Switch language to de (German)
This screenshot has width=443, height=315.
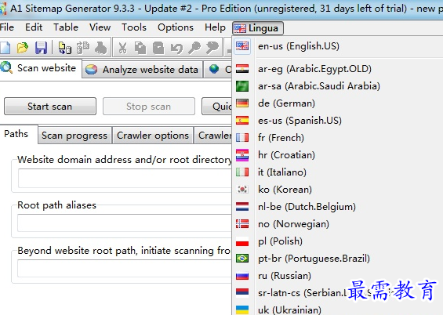338,103
